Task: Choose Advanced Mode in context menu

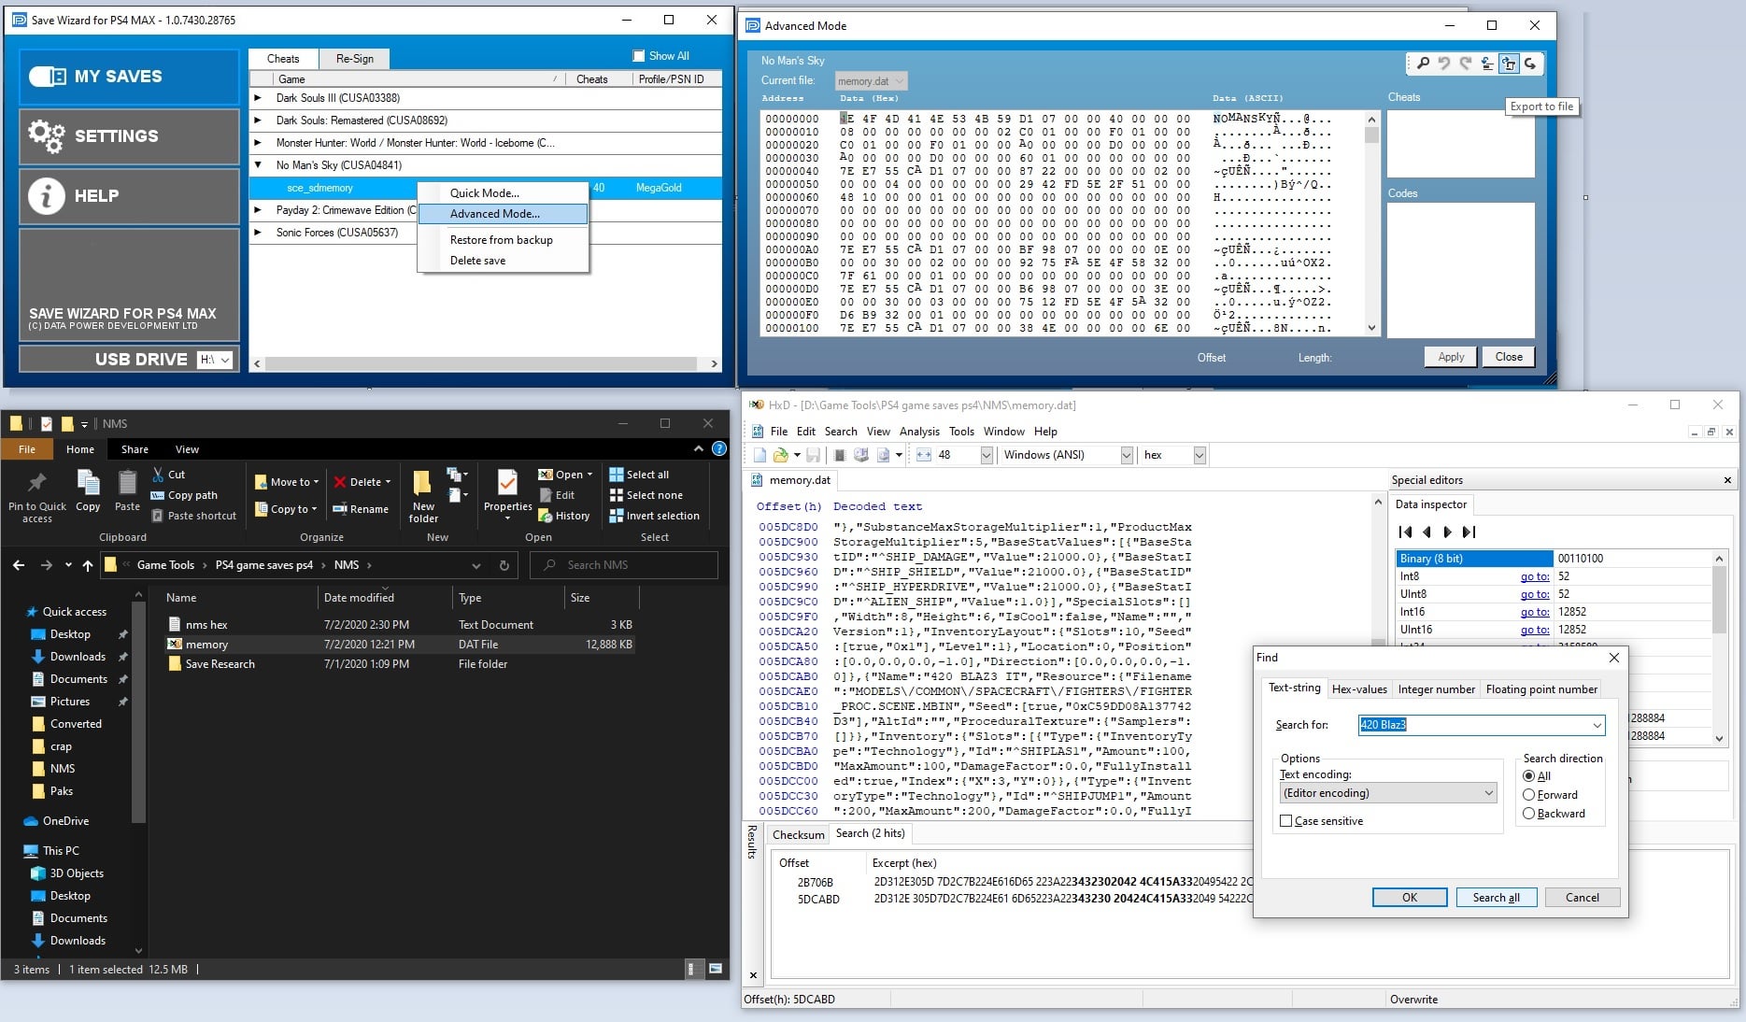Action: (504, 214)
